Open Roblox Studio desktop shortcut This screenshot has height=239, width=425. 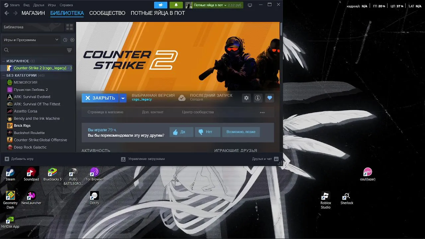click(325, 200)
